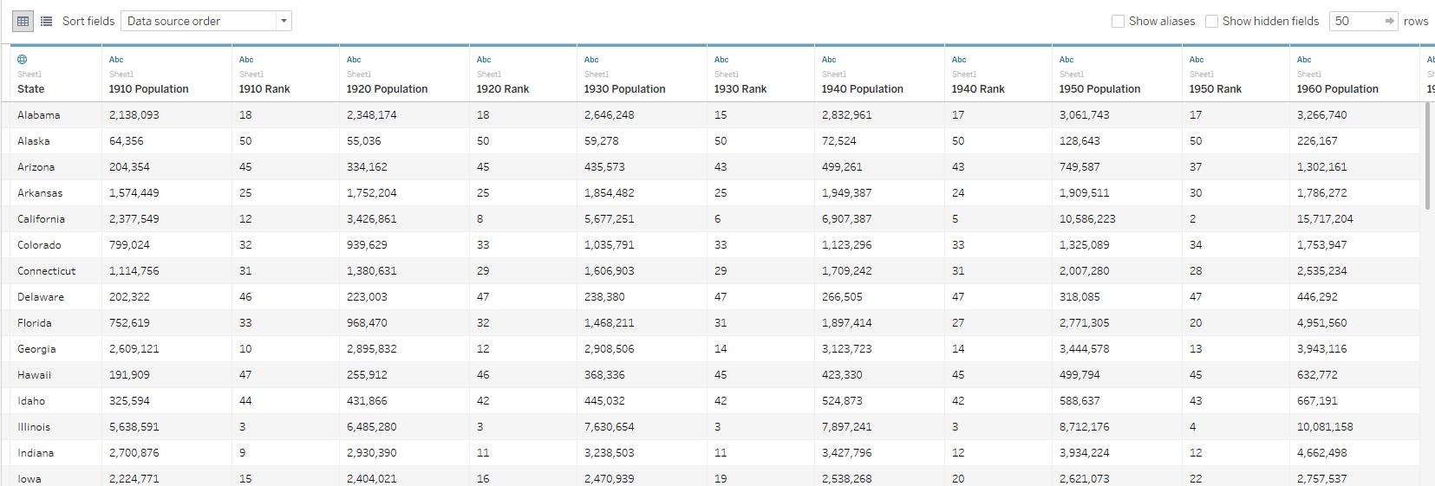Select the State column header
The height and width of the screenshot is (486, 1435).
(x=31, y=89)
